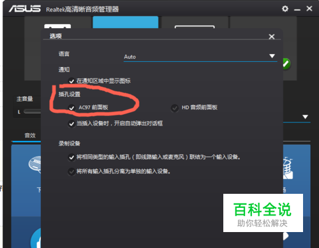Toggle auto popup dialog when device inserted
Image resolution: width=319 pixels, height=248 pixels.
pyautogui.click(x=71, y=124)
